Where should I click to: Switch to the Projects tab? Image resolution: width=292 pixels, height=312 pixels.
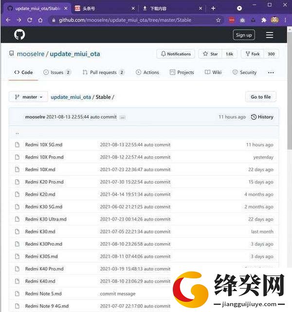(x=182, y=73)
